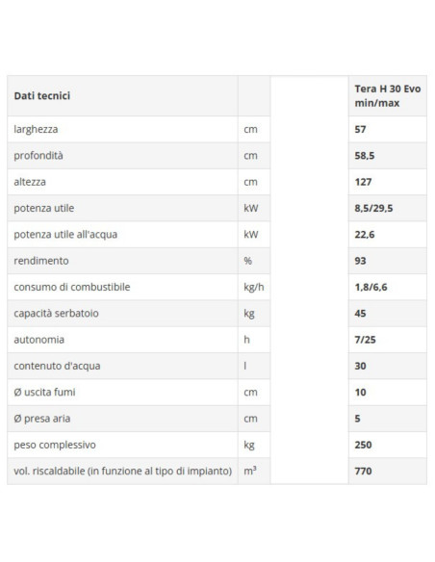The image size is (435, 562).
Task: Click the 'Ø presa aria' value 5
Action: click(x=357, y=419)
